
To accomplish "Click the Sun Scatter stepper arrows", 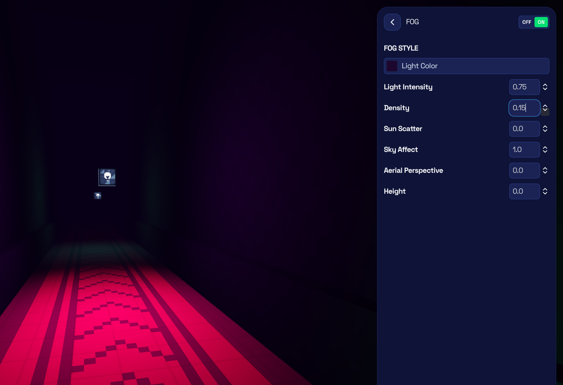I will [545, 129].
